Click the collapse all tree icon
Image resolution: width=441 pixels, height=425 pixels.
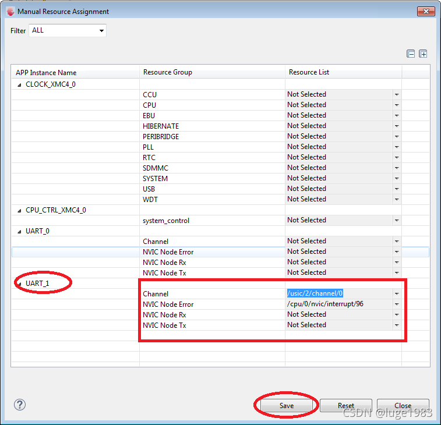(x=411, y=54)
